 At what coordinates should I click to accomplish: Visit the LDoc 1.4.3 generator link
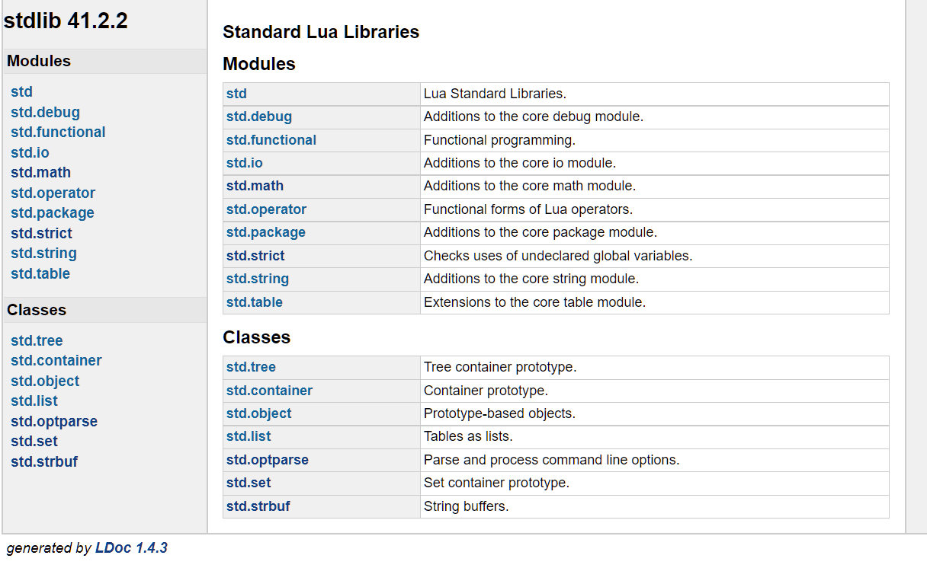pyautogui.click(x=131, y=547)
